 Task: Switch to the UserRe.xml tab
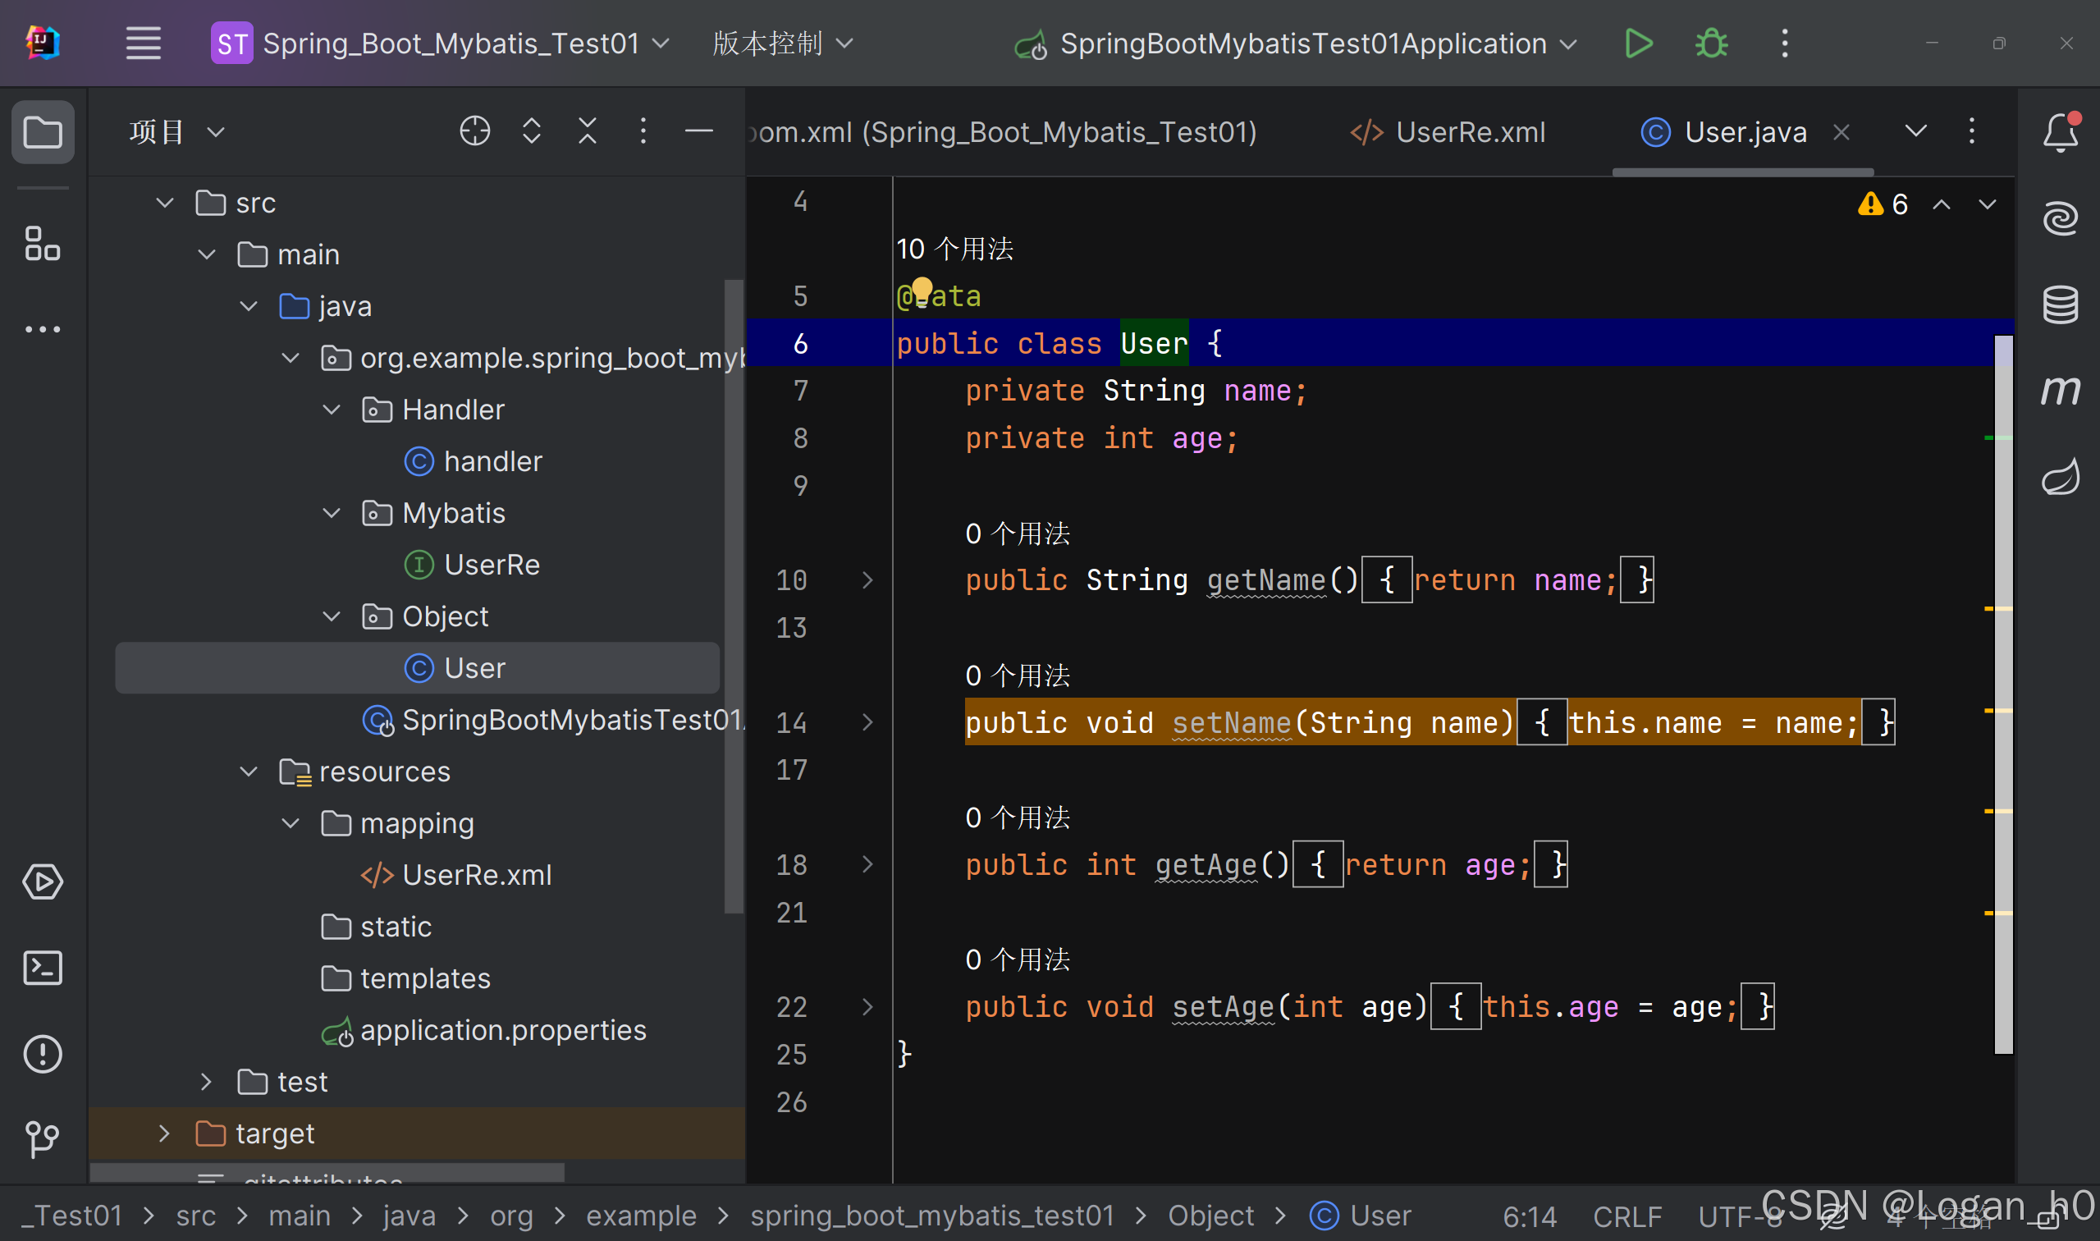(1470, 131)
